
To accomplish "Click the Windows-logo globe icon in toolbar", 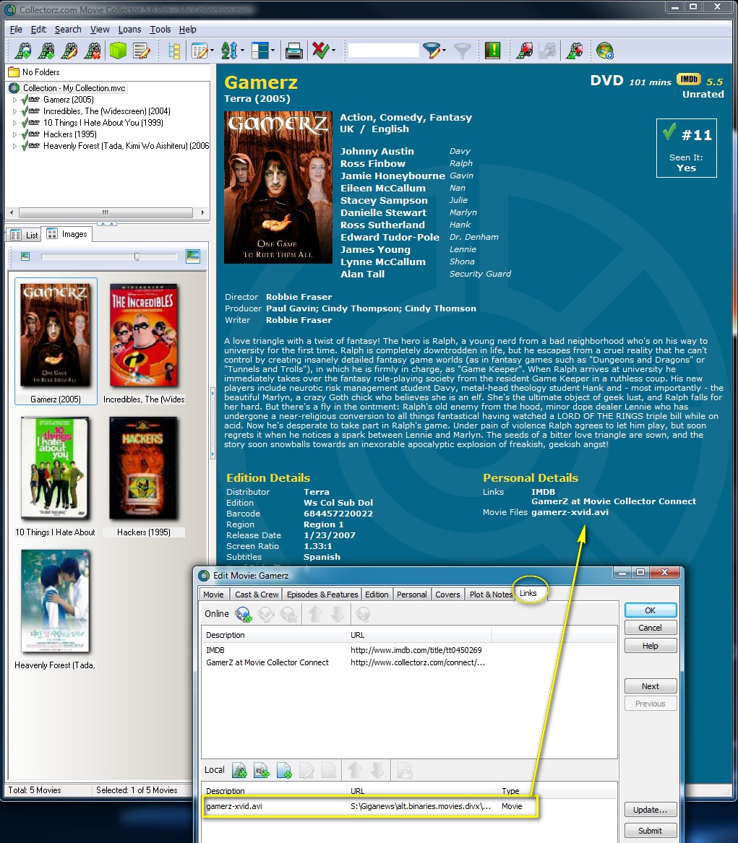I will click(x=604, y=51).
